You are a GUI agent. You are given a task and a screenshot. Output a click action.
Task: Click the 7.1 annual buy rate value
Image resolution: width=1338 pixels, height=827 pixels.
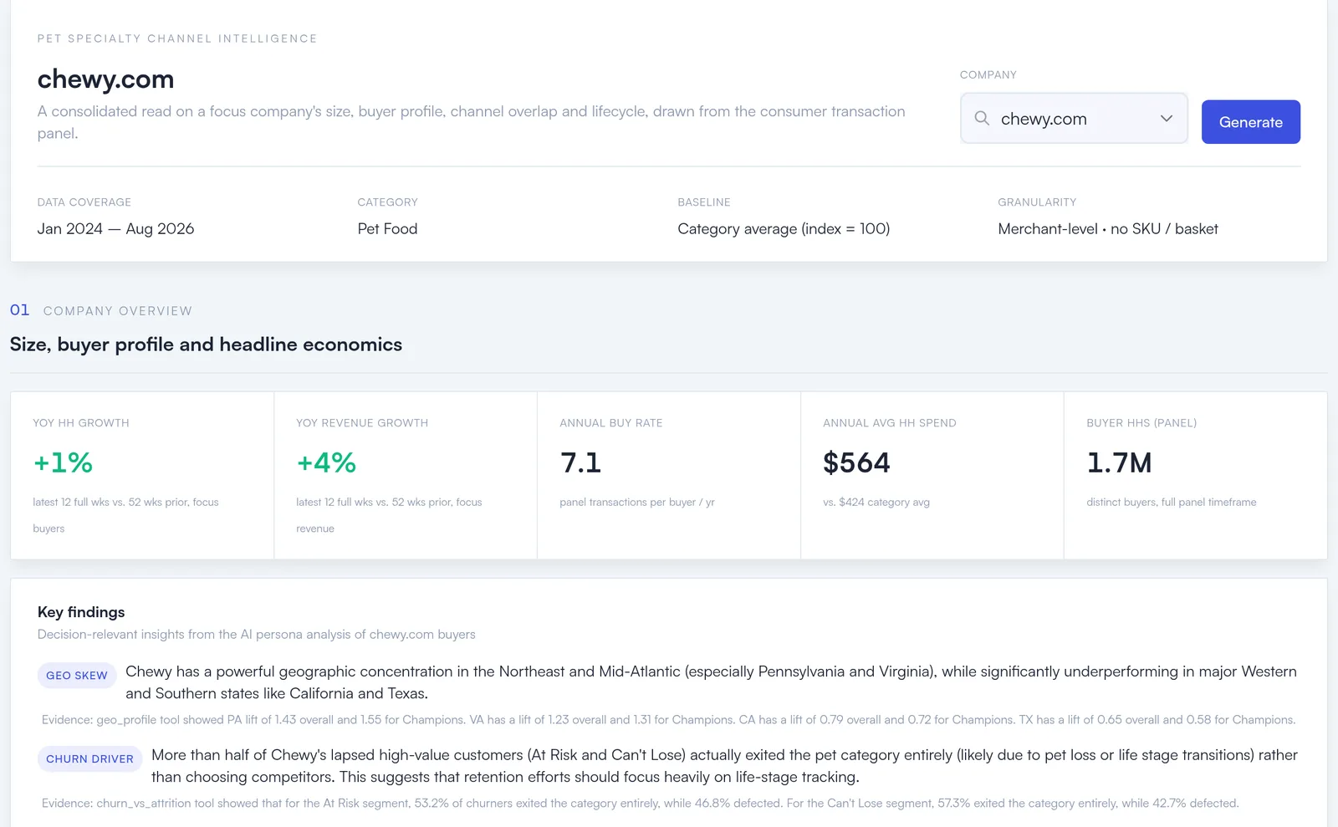580,462
